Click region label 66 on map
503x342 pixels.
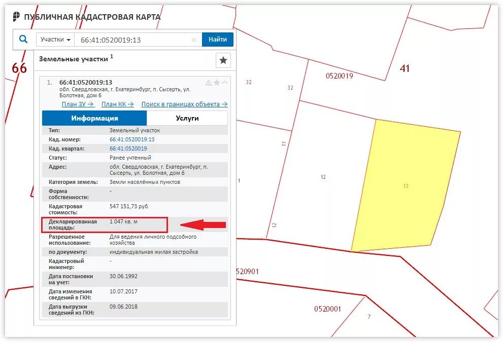coord(19,68)
